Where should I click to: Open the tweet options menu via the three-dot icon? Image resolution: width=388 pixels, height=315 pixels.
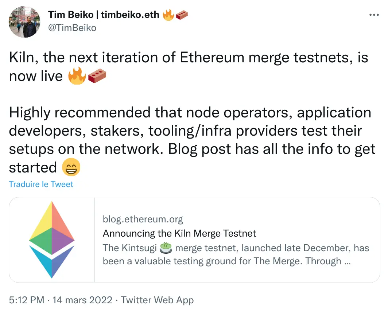point(374,15)
